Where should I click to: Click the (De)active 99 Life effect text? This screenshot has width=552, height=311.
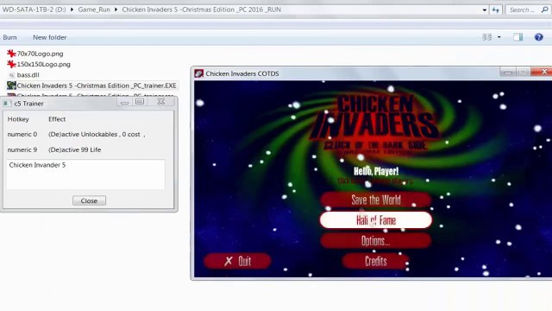pyautogui.click(x=75, y=149)
